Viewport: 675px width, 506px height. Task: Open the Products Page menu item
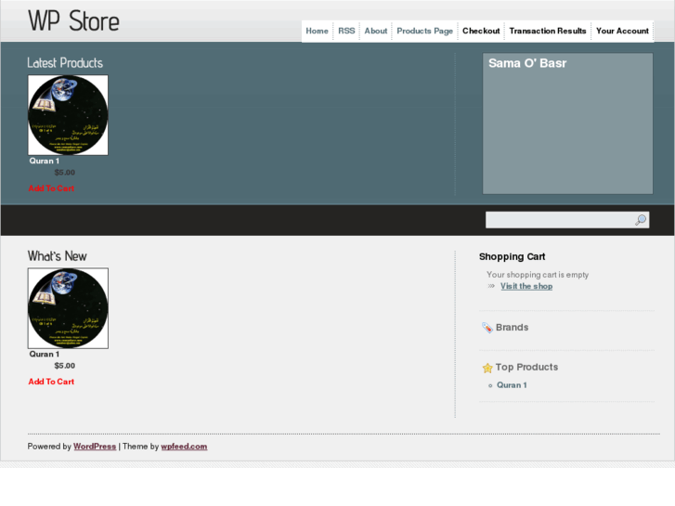[x=425, y=31]
